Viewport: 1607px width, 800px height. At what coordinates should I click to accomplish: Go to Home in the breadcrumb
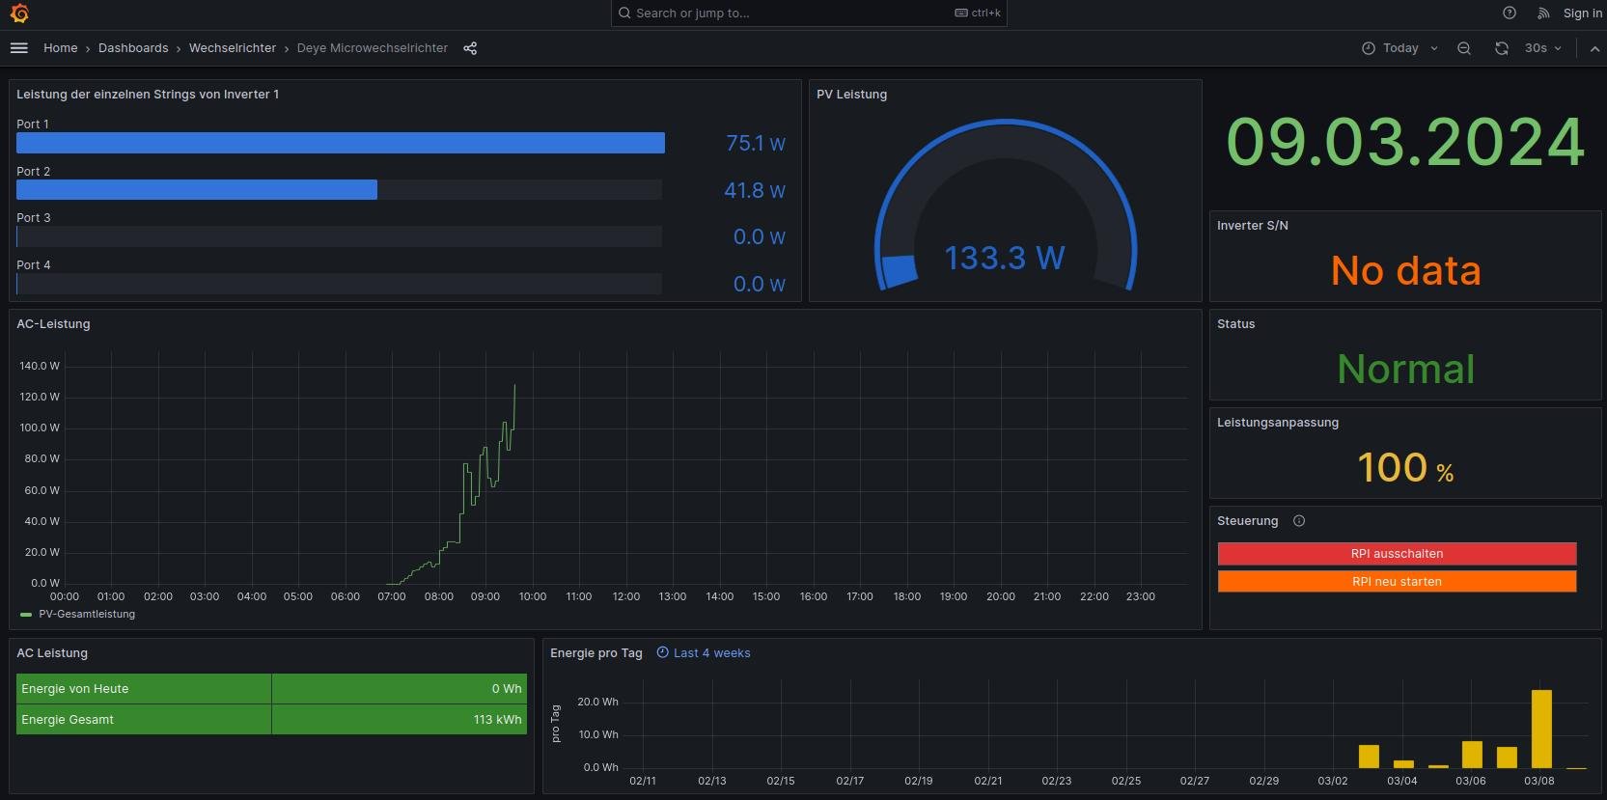coord(60,48)
